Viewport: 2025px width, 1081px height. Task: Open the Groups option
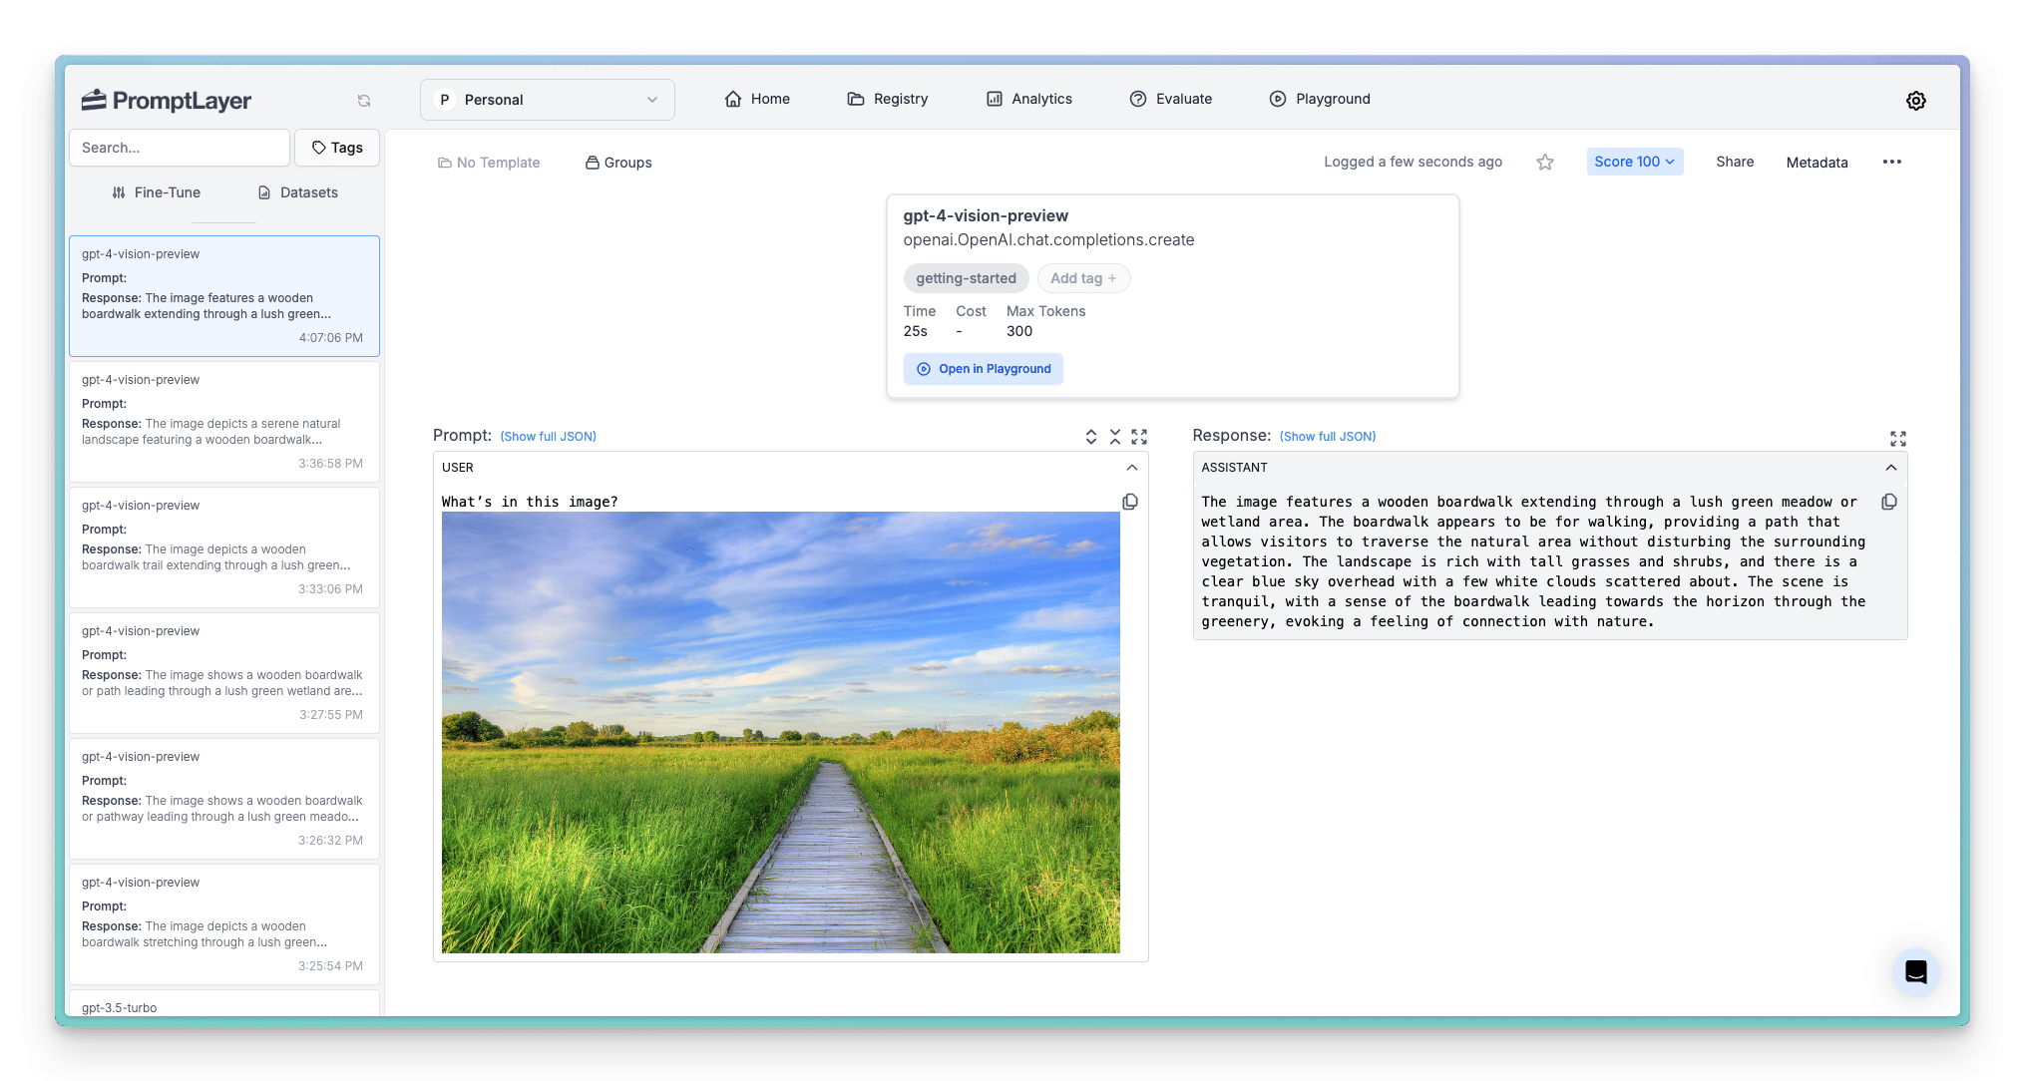pos(618,163)
